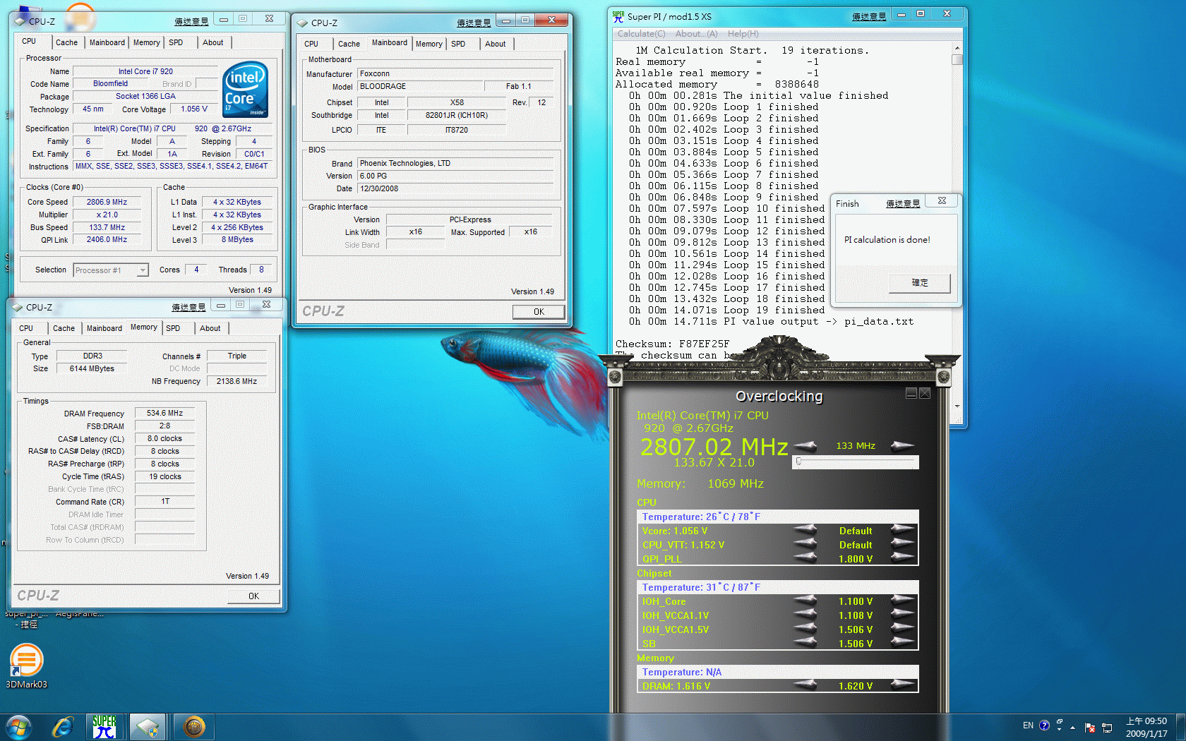Open Action Center flag in system tray
Screen dimensions: 1186x741
click(x=1089, y=727)
